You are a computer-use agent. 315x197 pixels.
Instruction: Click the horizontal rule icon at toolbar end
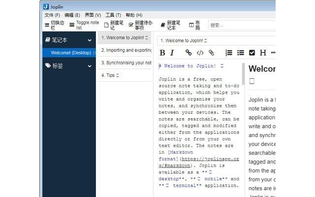273,53
